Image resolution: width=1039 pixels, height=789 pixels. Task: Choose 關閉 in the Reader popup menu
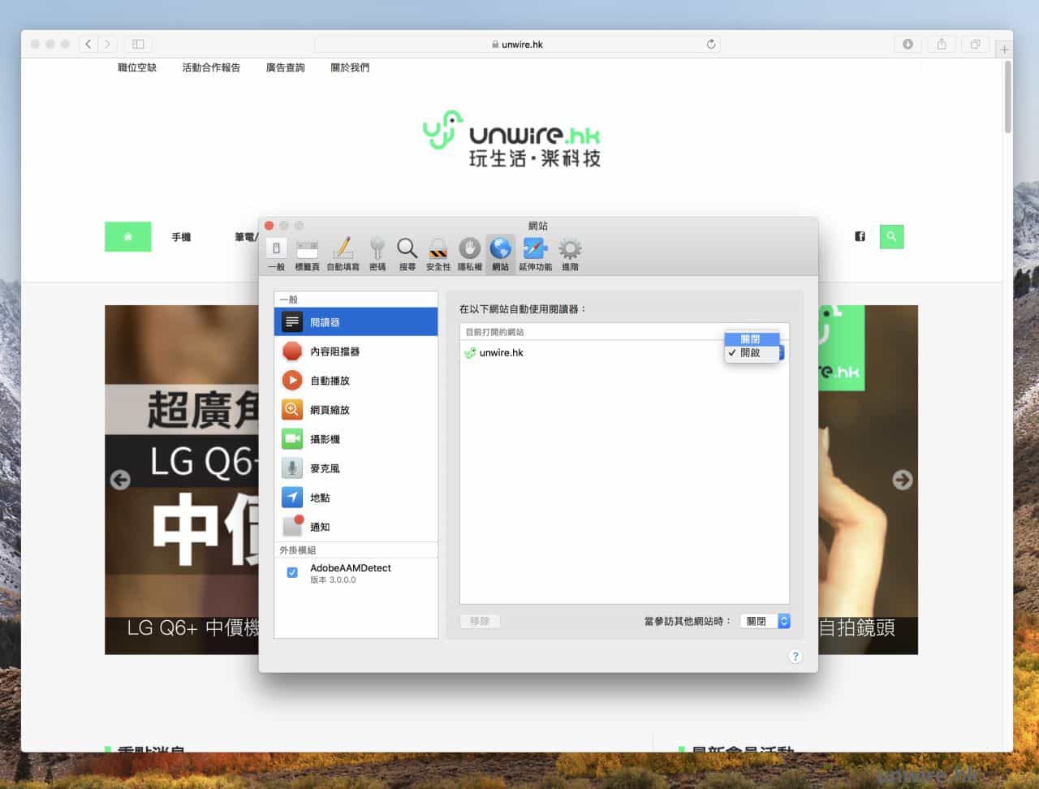click(x=751, y=339)
